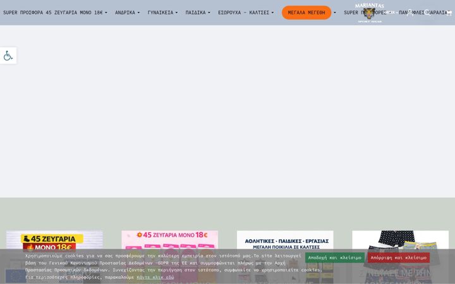Expand dropdown arrow after ΜΕΓΑΛΑ ΜΕΓΕΘΗ
Screen dimensions: 455x284
tap(334, 13)
